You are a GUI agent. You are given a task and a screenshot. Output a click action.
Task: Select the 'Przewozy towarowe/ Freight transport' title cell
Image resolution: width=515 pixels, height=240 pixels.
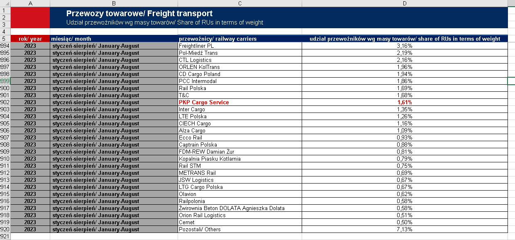(139, 14)
